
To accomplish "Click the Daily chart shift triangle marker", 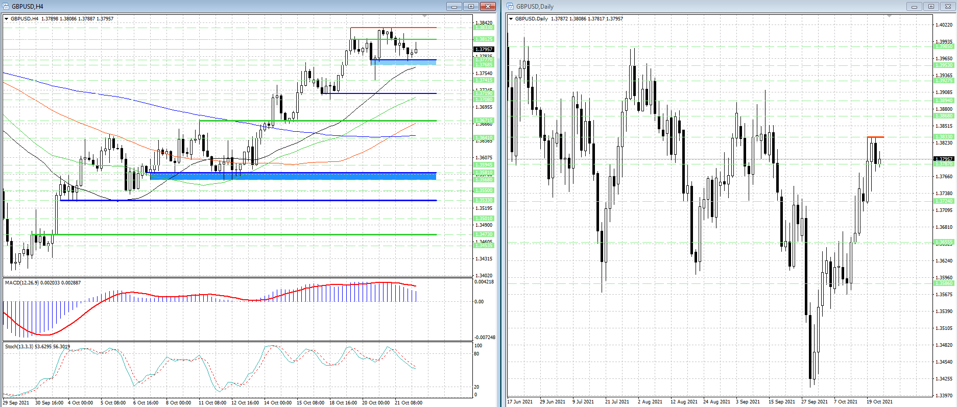I will [889, 16].
